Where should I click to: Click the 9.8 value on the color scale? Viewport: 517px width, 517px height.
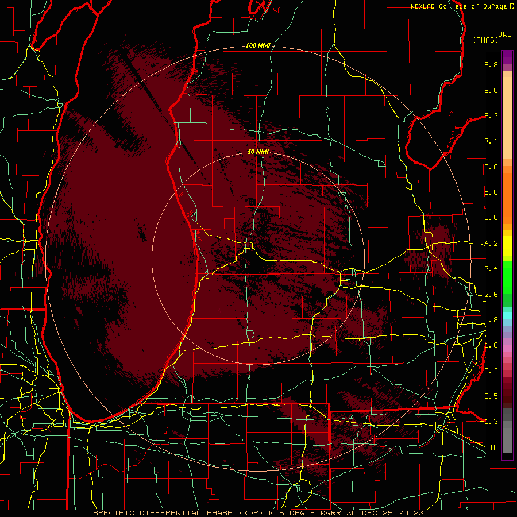pos(491,64)
